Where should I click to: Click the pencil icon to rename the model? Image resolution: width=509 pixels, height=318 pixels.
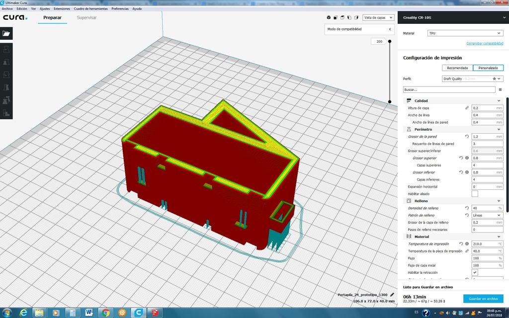click(x=392, y=295)
